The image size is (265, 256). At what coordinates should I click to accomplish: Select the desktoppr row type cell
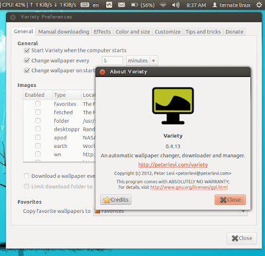[67, 129]
